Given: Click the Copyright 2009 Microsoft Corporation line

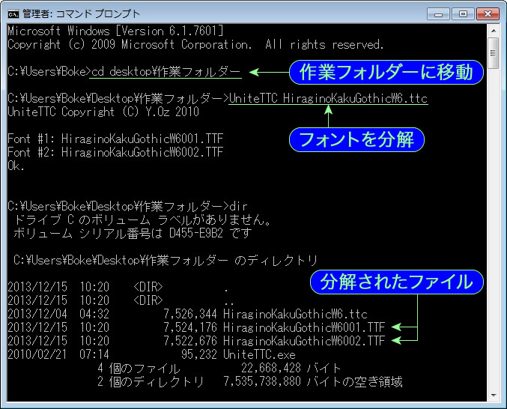Looking at the screenshot, I should pos(195,44).
